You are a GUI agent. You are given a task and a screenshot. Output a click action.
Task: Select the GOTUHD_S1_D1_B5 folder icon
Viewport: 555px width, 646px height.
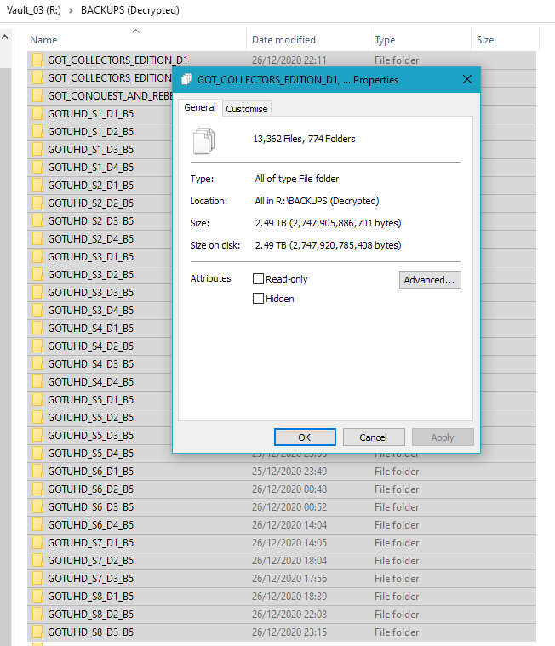(x=37, y=113)
